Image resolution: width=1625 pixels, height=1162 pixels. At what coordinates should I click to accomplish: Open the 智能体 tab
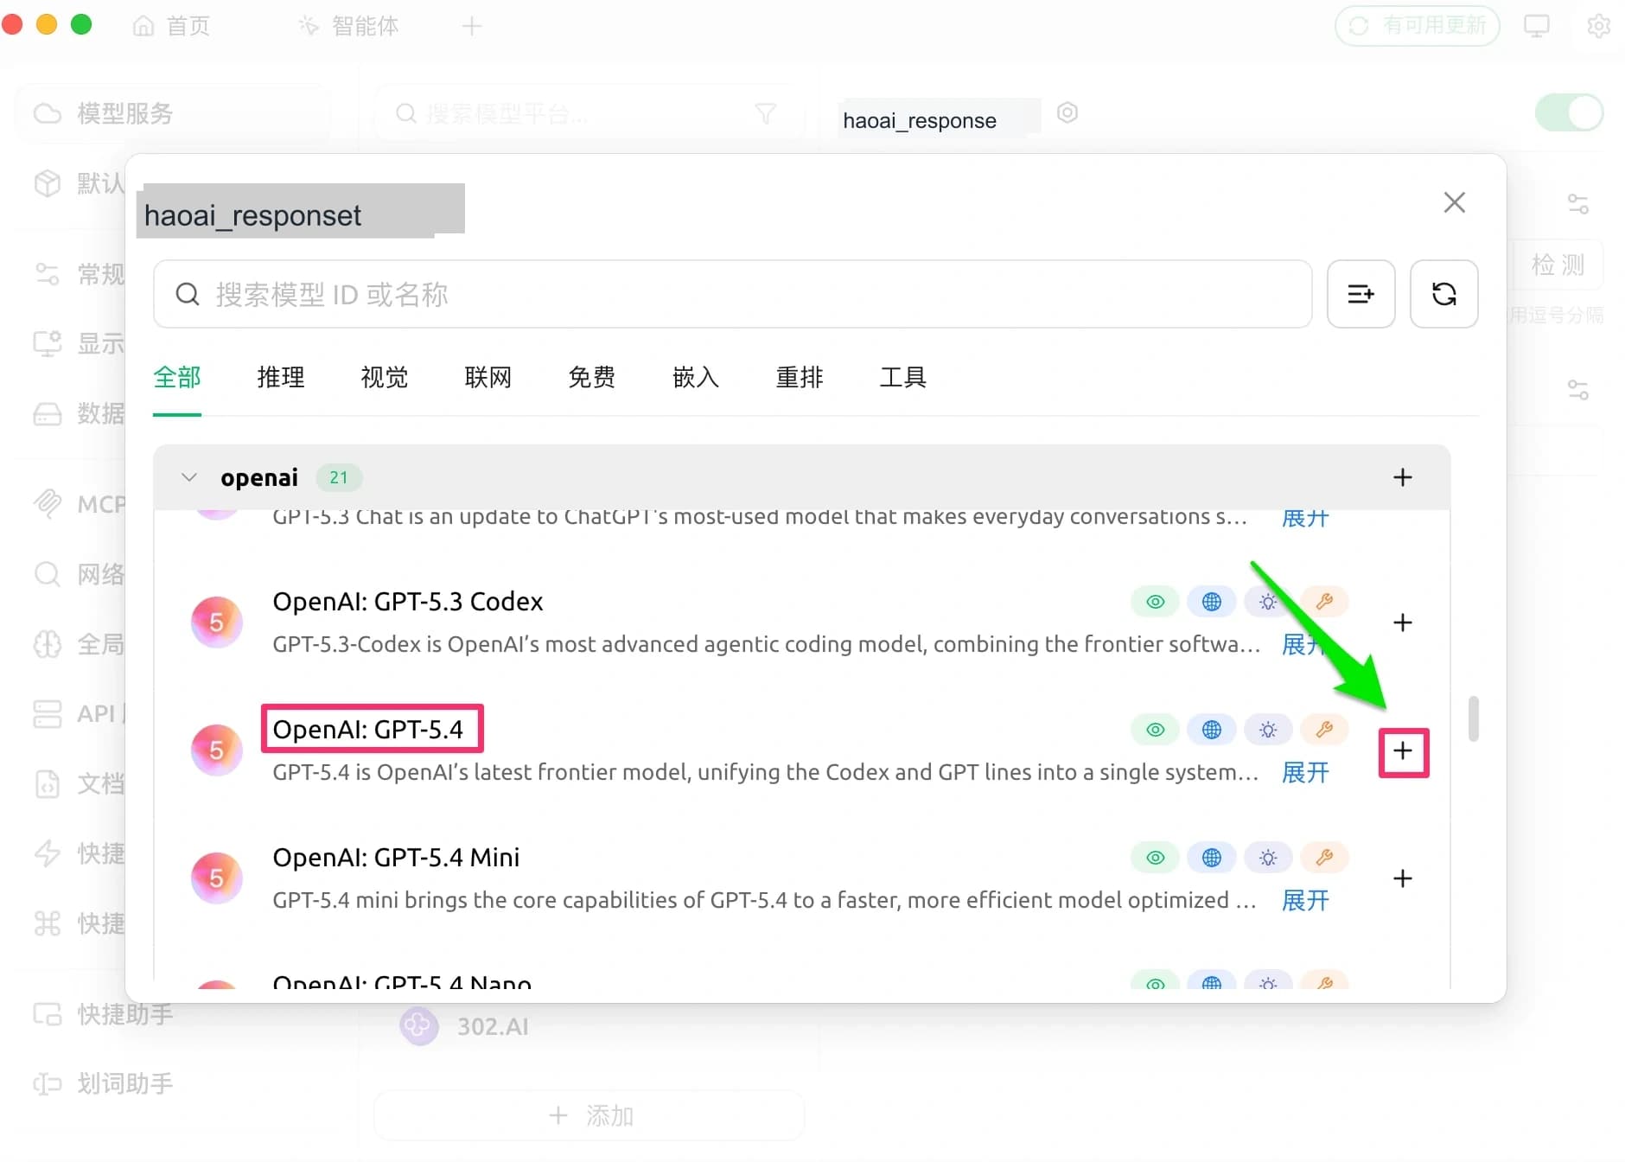coord(348,26)
